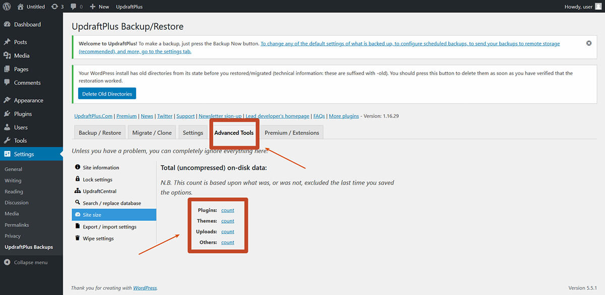
Task: Count the Plugins size
Action: click(x=228, y=210)
